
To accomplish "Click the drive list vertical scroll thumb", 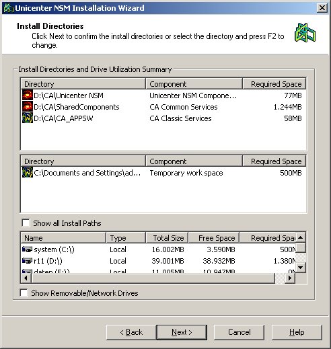I will coord(301,248).
